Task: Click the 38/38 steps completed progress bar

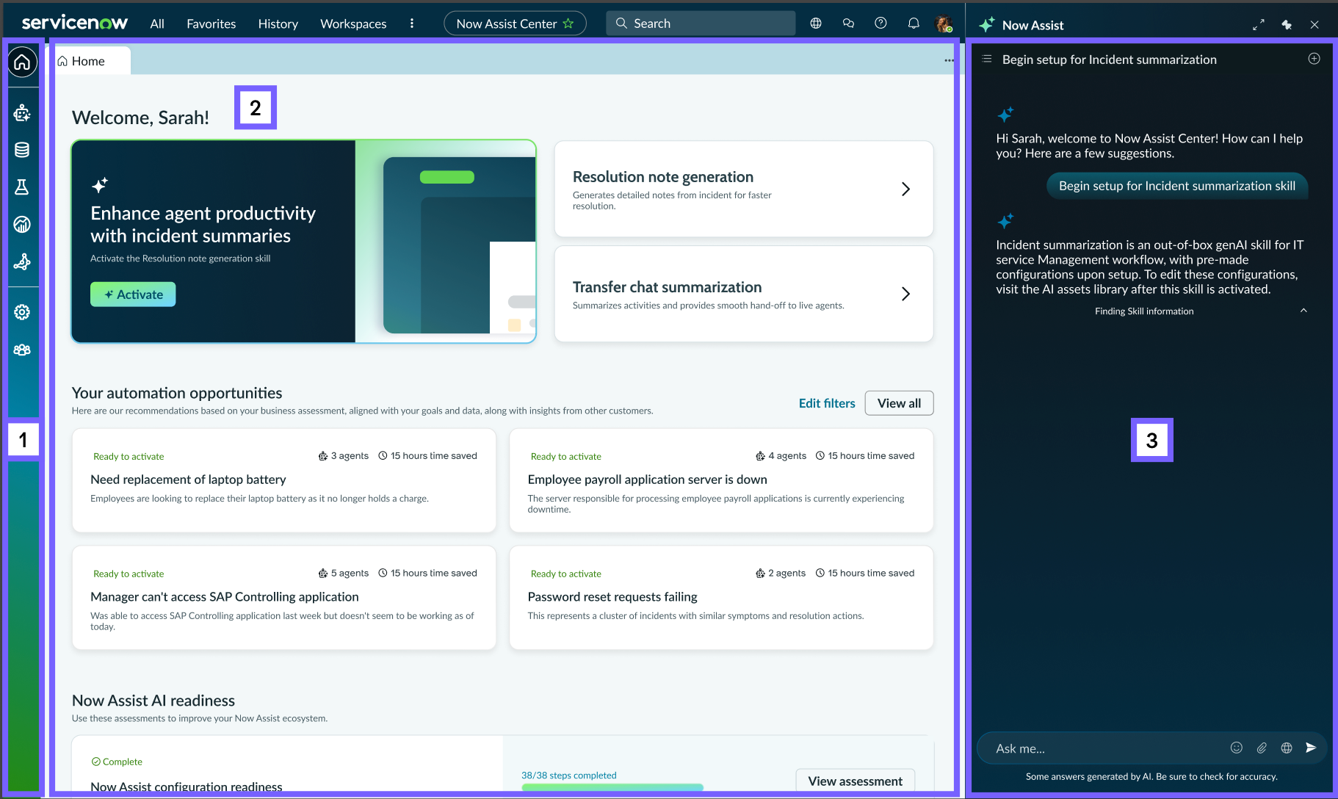Action: click(612, 787)
